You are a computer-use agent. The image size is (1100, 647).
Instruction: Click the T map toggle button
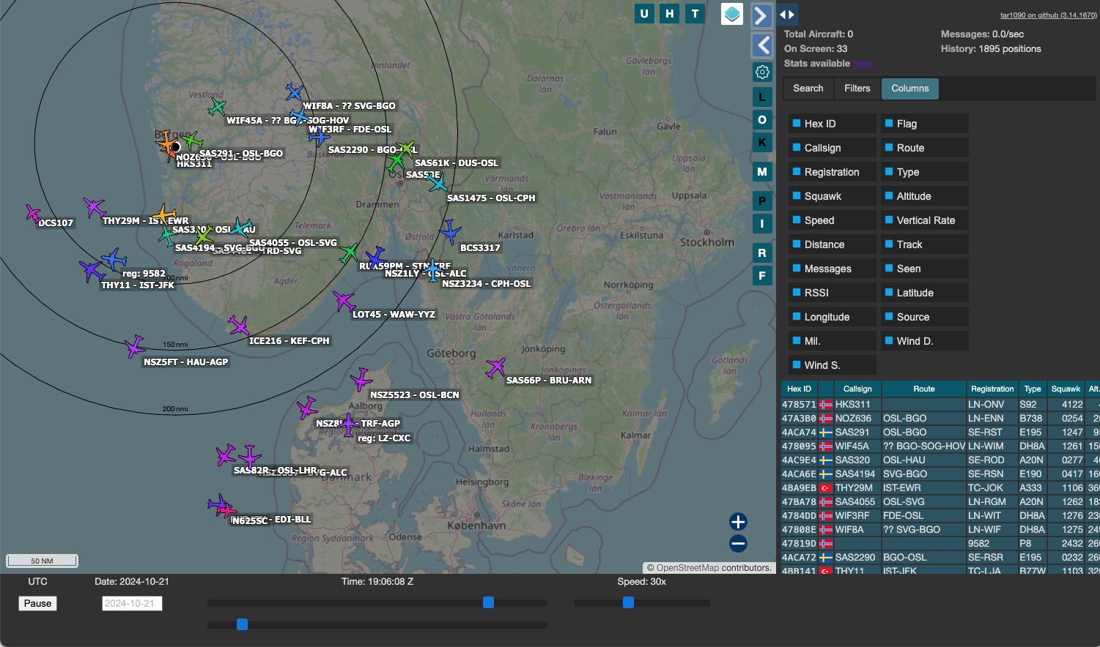click(695, 13)
